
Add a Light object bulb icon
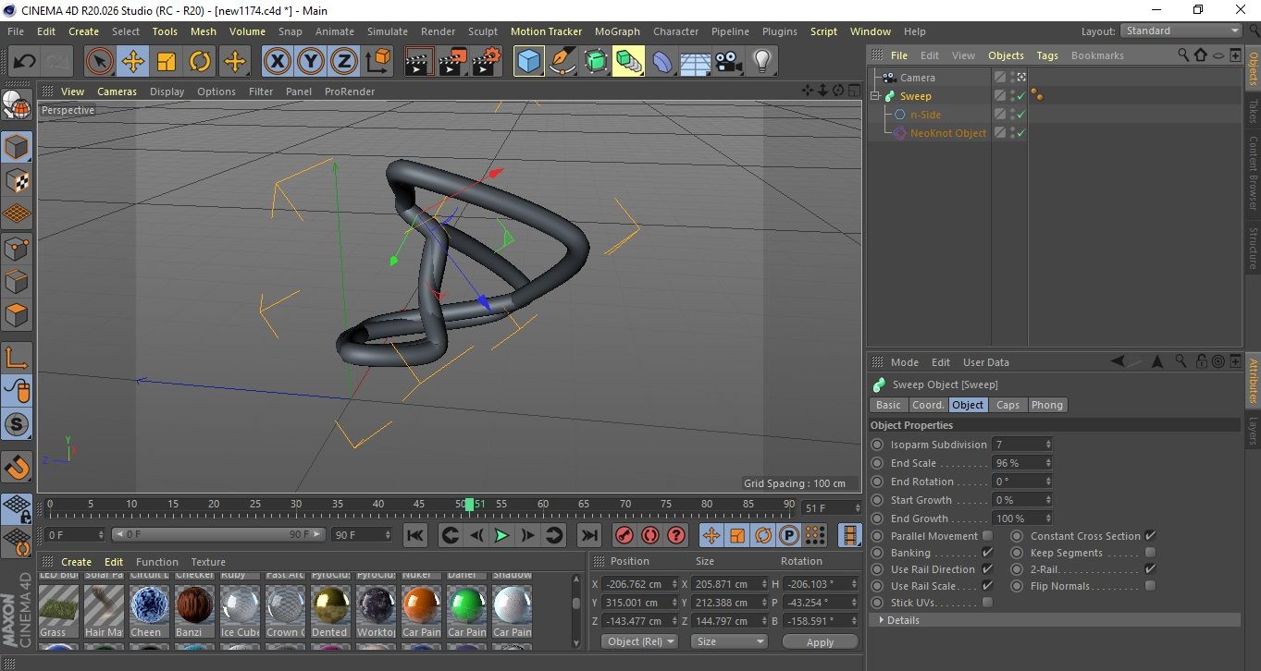click(761, 62)
